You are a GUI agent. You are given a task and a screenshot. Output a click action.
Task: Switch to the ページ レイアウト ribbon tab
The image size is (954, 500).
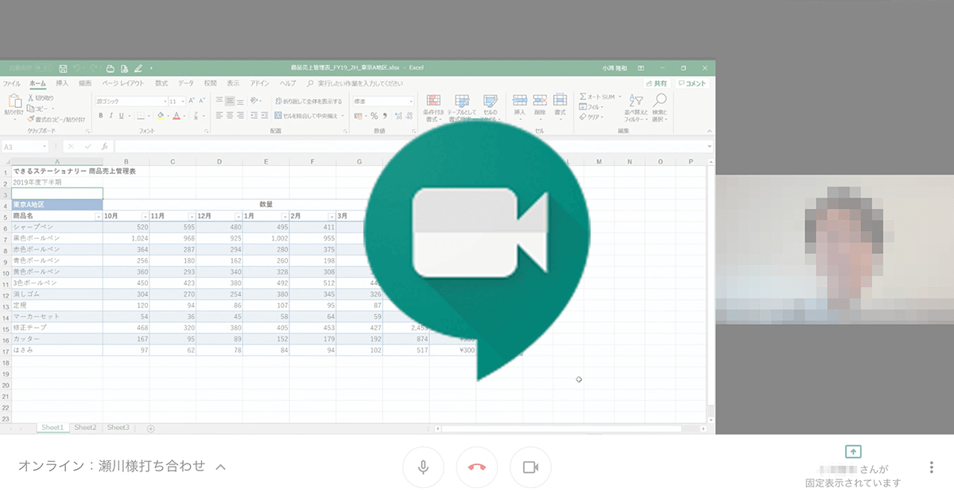[123, 83]
